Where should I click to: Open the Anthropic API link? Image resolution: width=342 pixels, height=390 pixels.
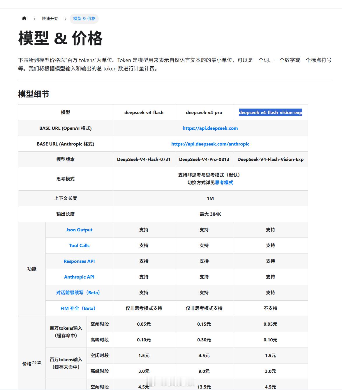pos(79,277)
